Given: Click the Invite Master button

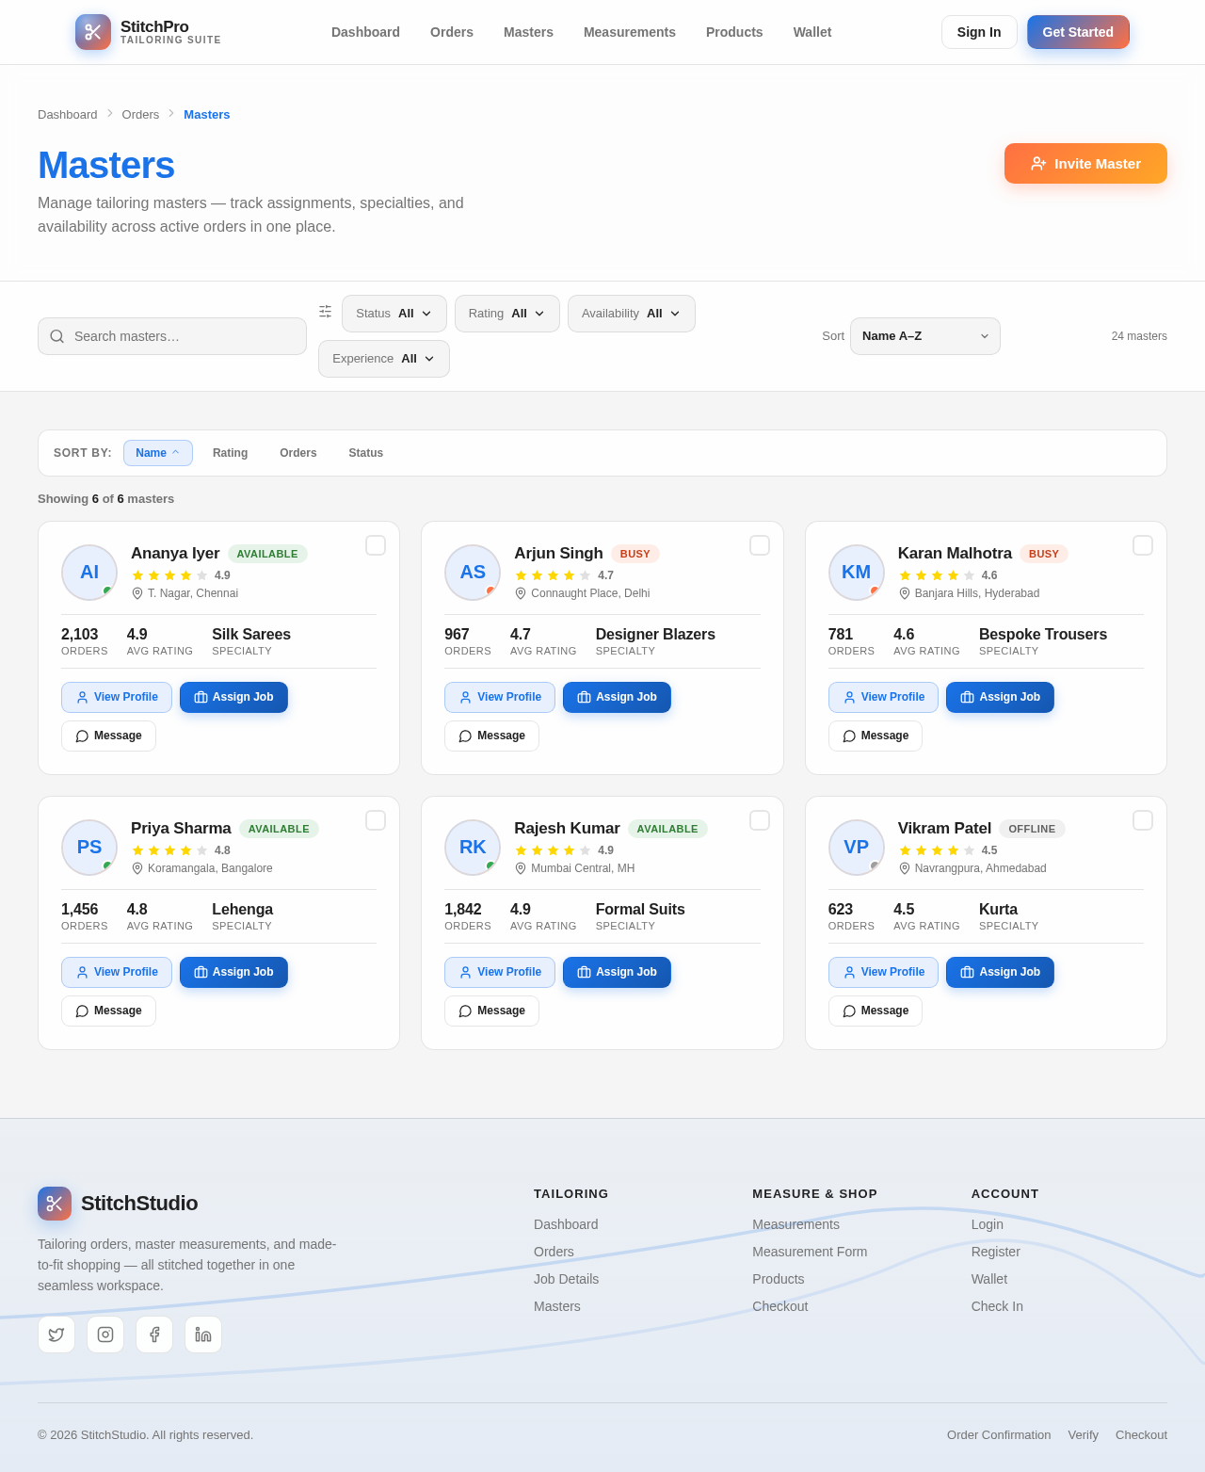Looking at the screenshot, I should pyautogui.click(x=1085, y=163).
